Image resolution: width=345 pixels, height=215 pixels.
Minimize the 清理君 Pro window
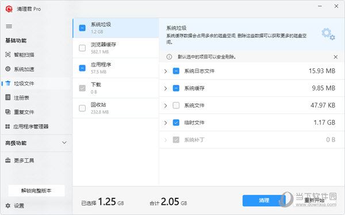tap(320, 6)
